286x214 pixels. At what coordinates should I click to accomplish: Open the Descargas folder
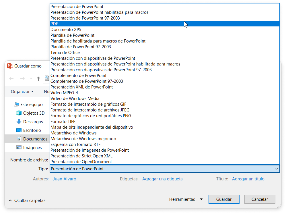(33, 122)
